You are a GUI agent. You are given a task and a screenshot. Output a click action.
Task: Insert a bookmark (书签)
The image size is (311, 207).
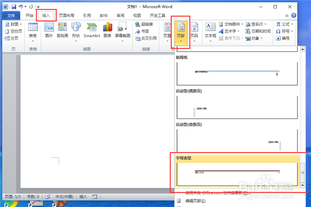(142, 31)
